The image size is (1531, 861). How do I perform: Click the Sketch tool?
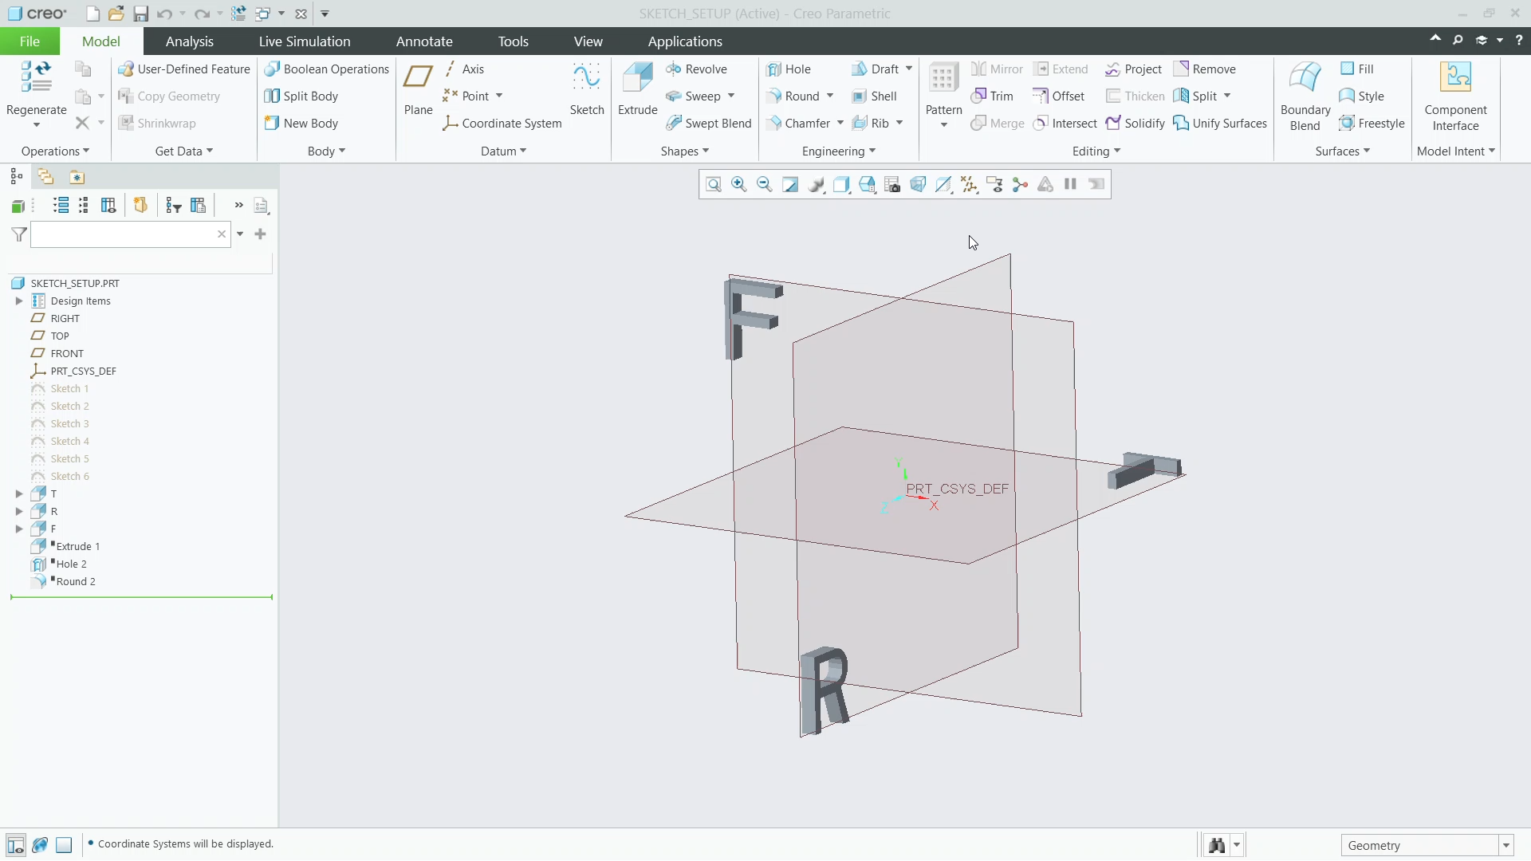tap(587, 89)
